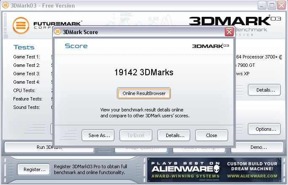Open Details in the 3DMark Score dialog
The height and width of the screenshot is (185, 288).
click(x=174, y=135)
